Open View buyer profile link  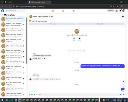pyautogui.click(x=81, y=51)
